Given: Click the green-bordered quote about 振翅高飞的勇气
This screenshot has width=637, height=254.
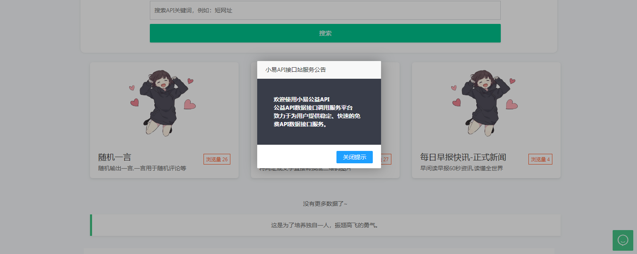Looking at the screenshot, I should pyautogui.click(x=325, y=226).
